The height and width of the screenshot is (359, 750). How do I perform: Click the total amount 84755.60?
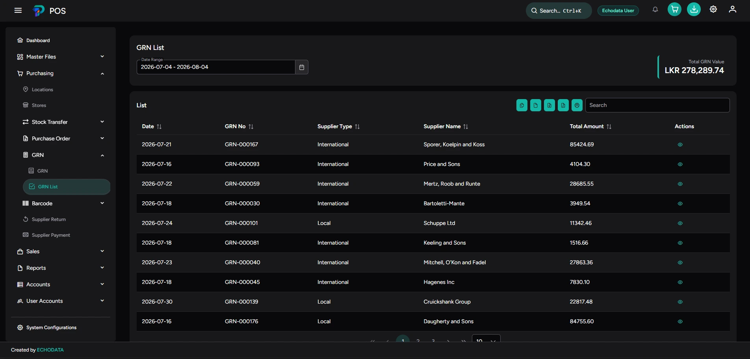point(582,322)
